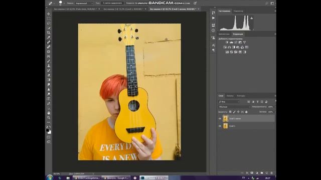Add a layer style with fx button
Viewport: 321px width, 180px height.
coord(247,173)
